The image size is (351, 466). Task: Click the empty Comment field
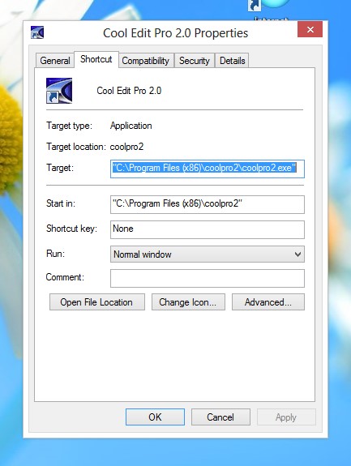coord(208,278)
